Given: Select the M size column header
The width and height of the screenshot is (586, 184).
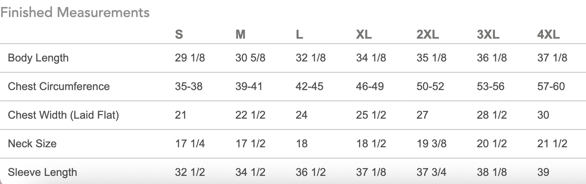Looking at the screenshot, I should click(x=240, y=35).
